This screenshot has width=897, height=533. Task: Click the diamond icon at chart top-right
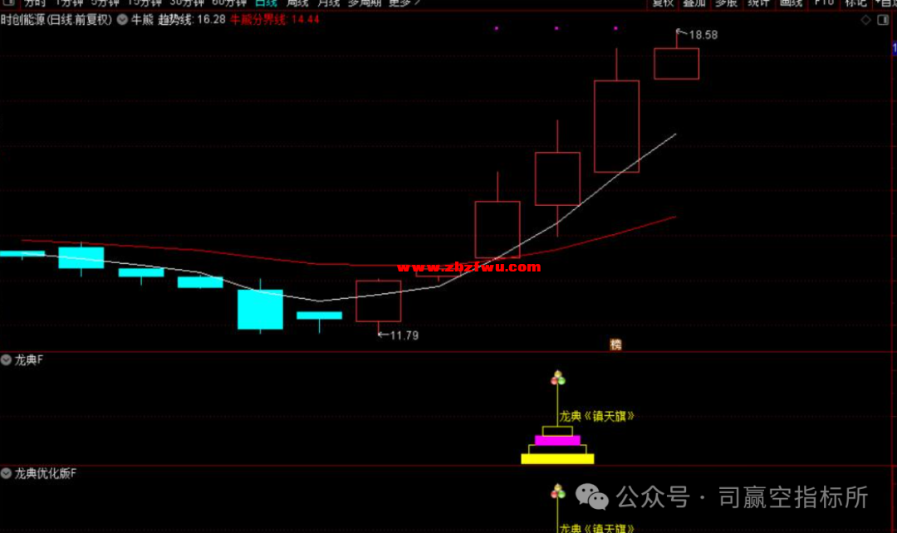(x=866, y=20)
